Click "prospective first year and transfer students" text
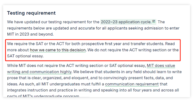Screen dimensions: 194x102 click(x=122, y=44)
